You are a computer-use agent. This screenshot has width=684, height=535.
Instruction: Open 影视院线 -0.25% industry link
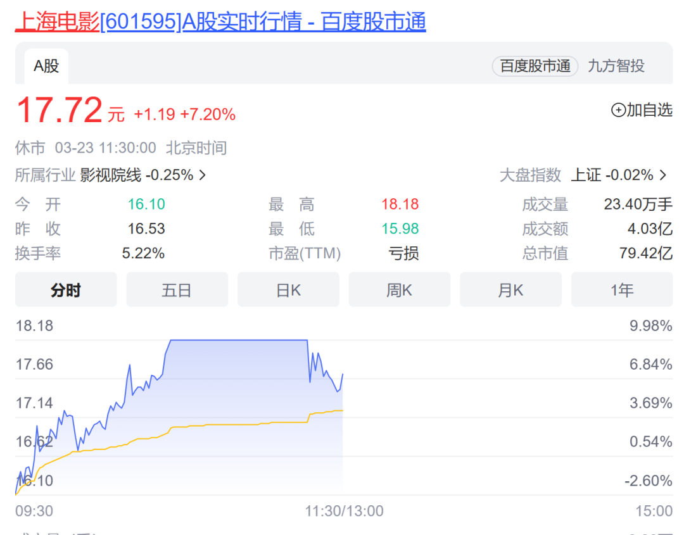(x=137, y=175)
